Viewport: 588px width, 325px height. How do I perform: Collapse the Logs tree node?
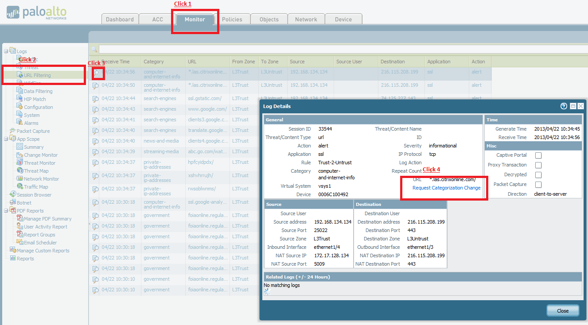click(6, 51)
